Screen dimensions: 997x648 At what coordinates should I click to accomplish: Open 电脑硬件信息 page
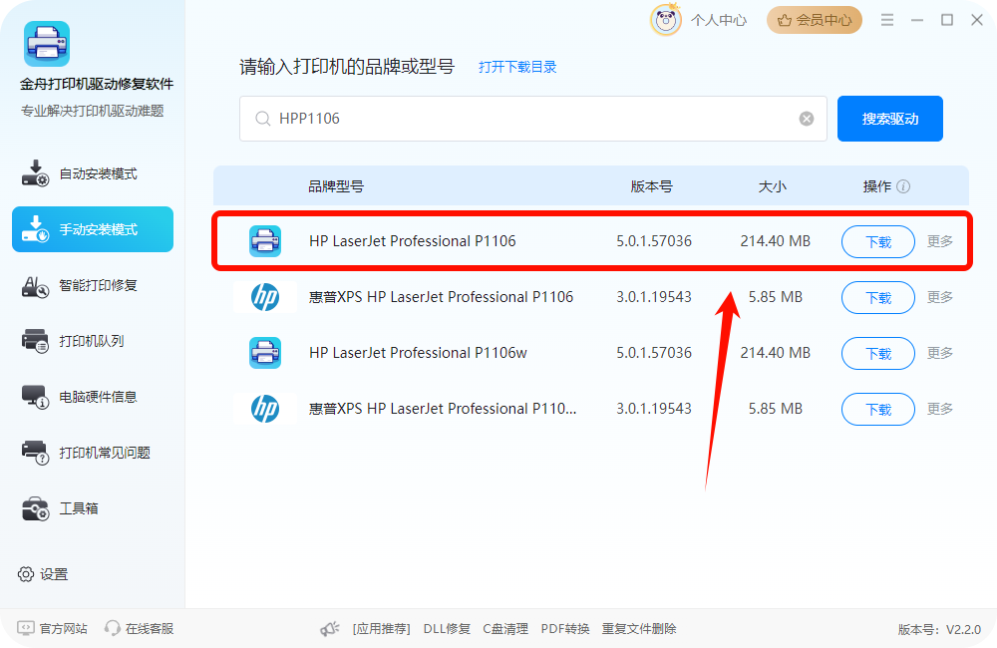(x=93, y=397)
